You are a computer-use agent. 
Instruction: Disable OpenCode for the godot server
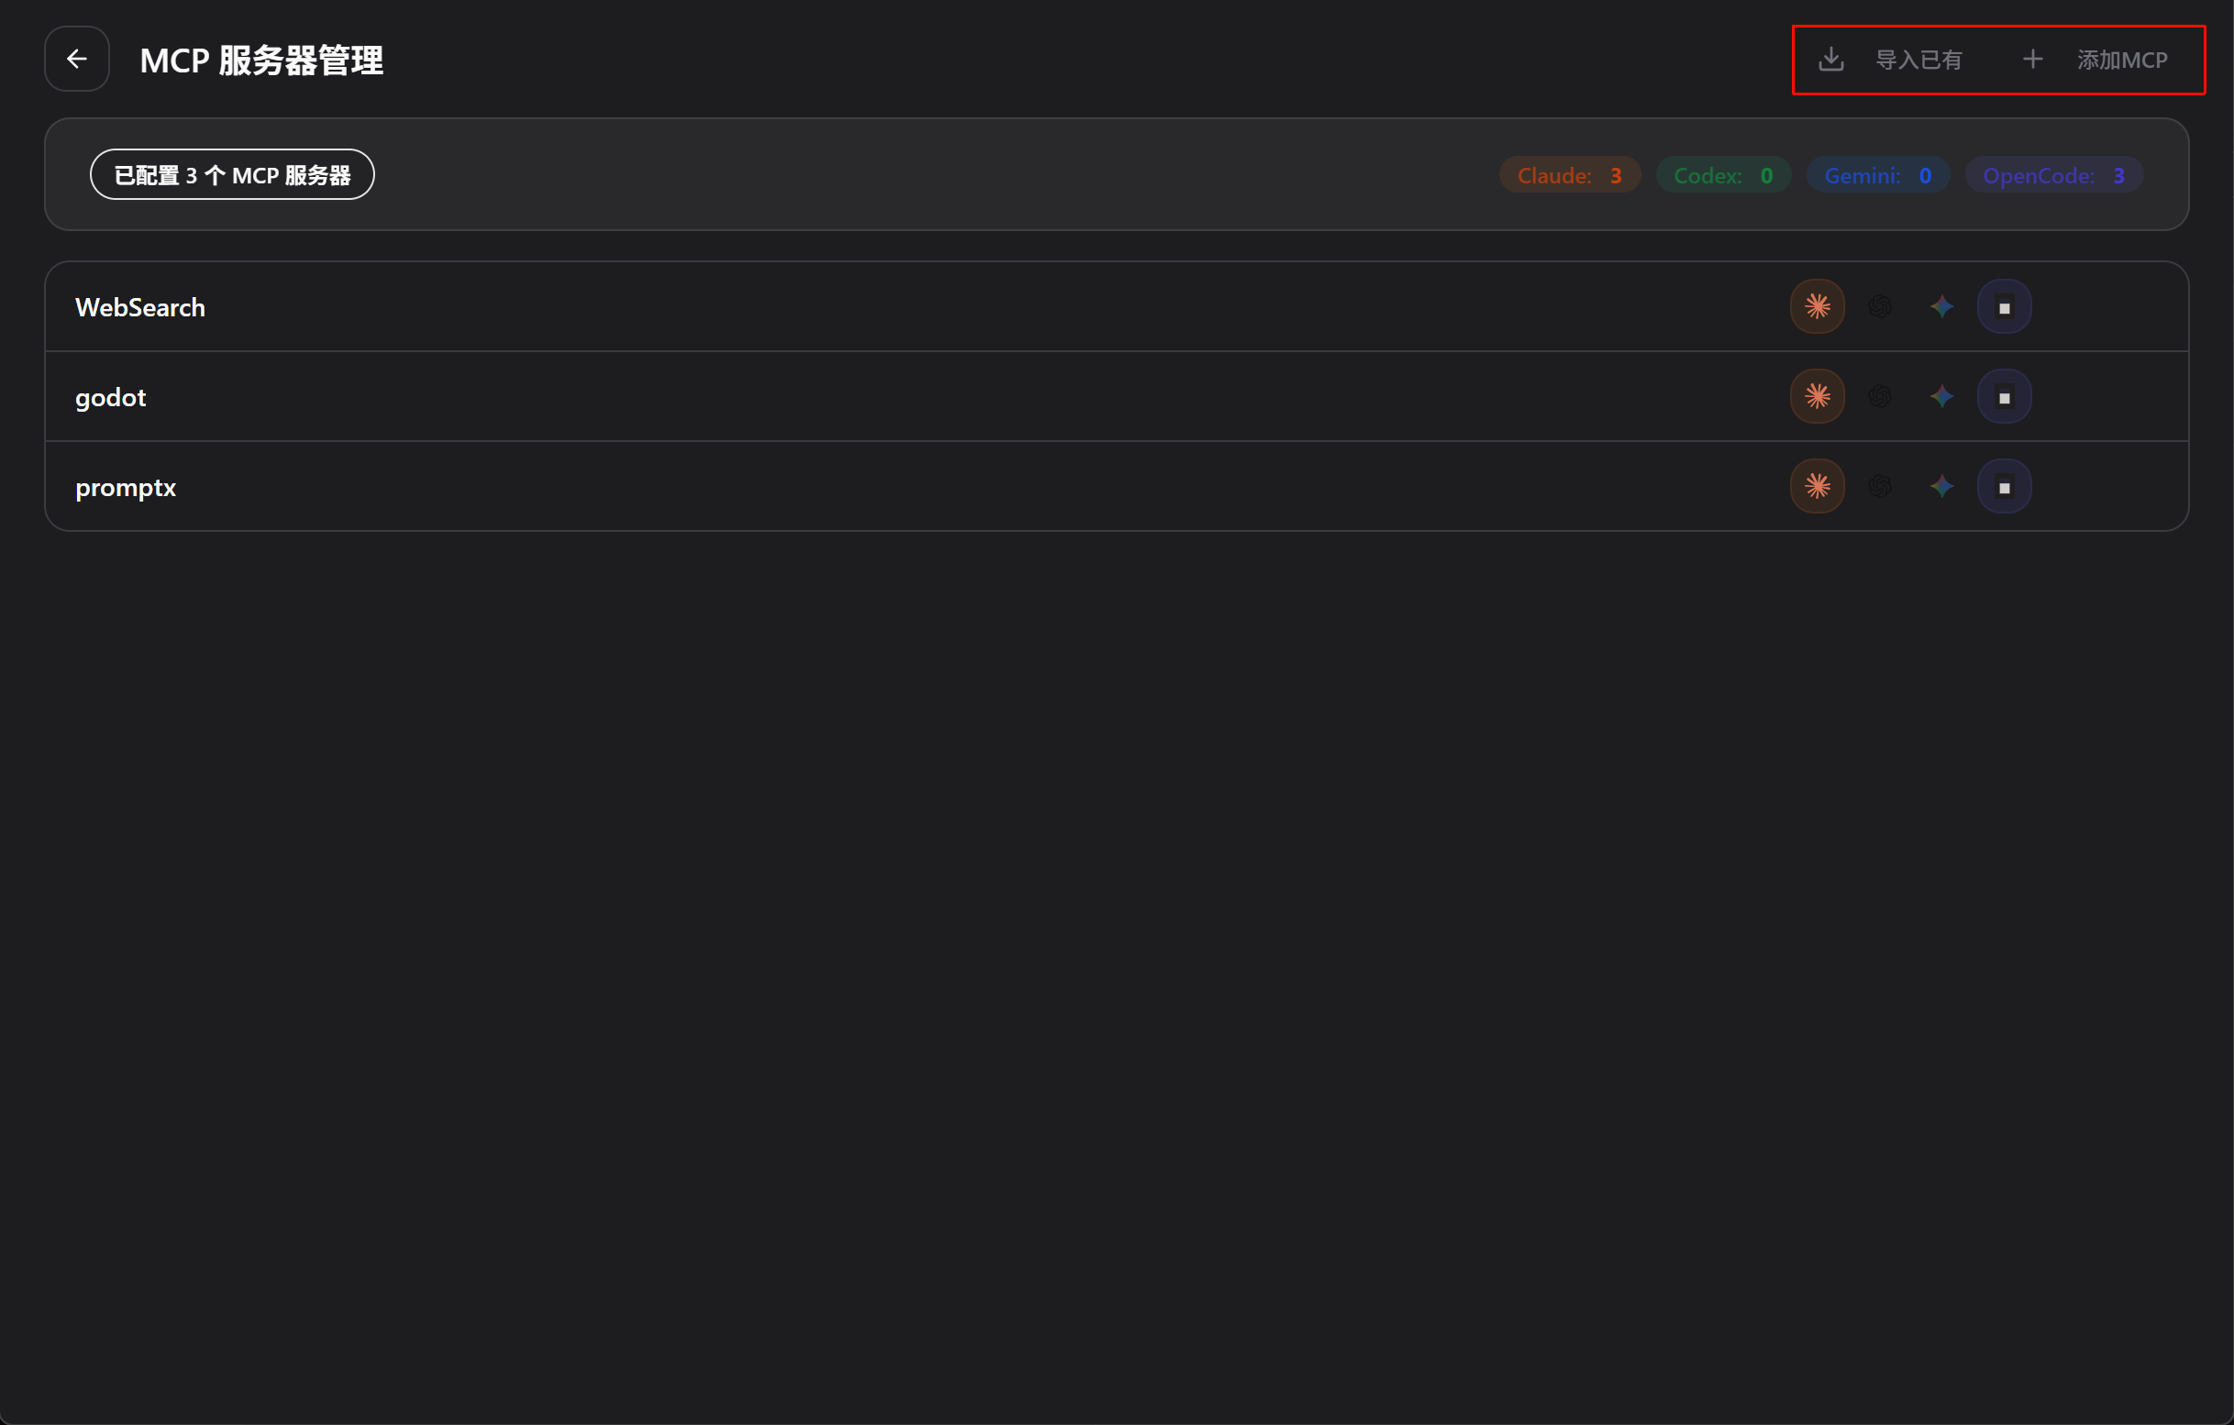click(x=2004, y=397)
